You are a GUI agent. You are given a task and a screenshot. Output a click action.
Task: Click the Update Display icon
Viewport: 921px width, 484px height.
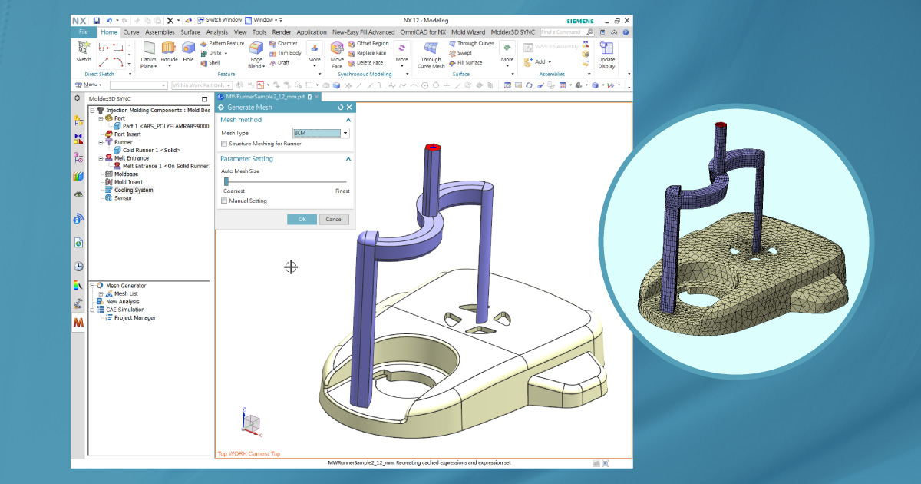coord(606,48)
